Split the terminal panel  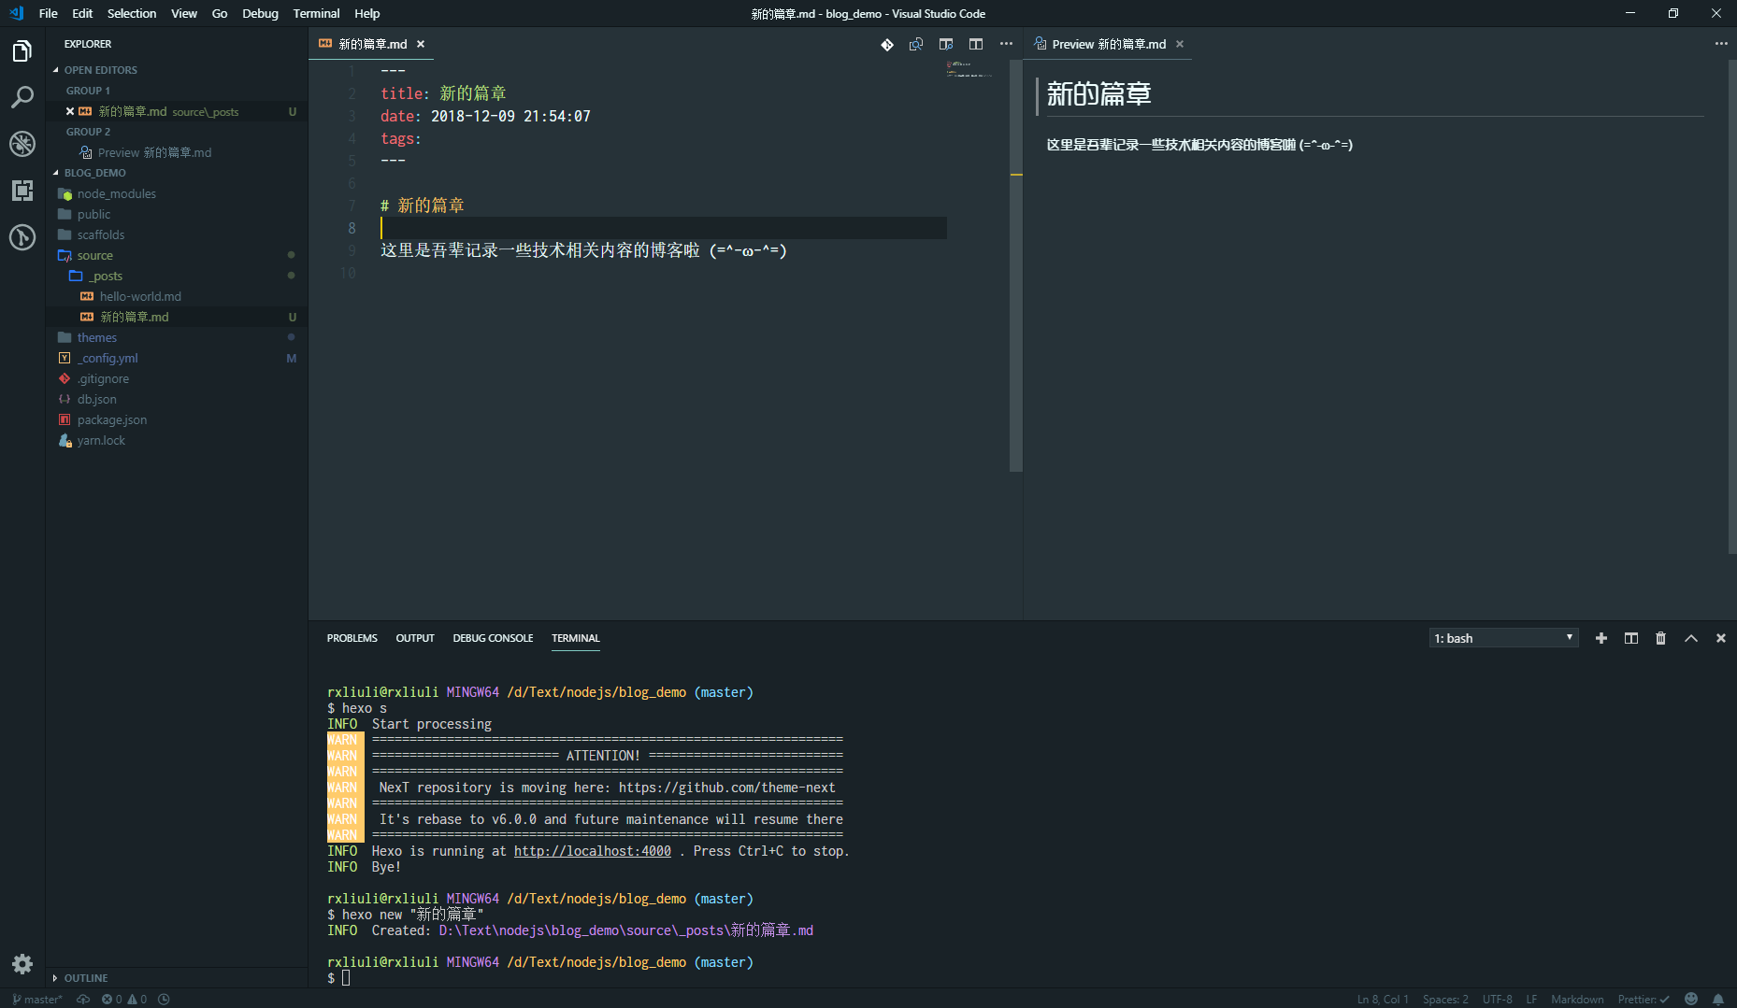click(1631, 638)
